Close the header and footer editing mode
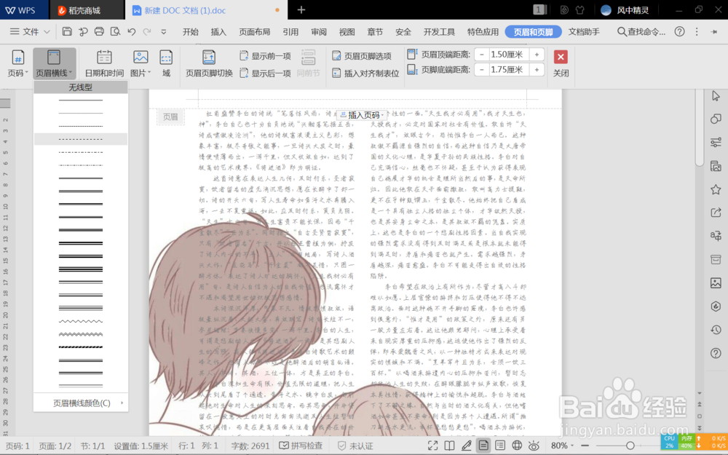Viewport: 728px width, 455px height. (x=559, y=56)
